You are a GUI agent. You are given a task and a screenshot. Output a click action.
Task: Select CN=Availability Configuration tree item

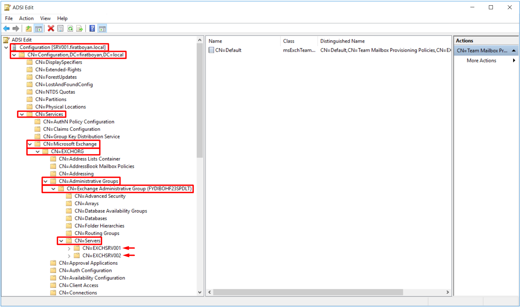tap(92, 278)
